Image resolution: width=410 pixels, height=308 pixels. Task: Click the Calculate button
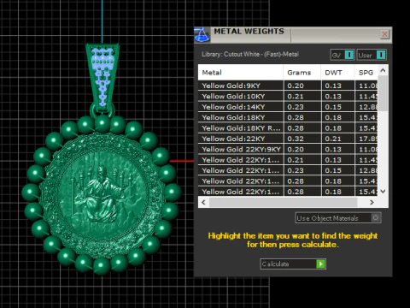tap(293, 264)
